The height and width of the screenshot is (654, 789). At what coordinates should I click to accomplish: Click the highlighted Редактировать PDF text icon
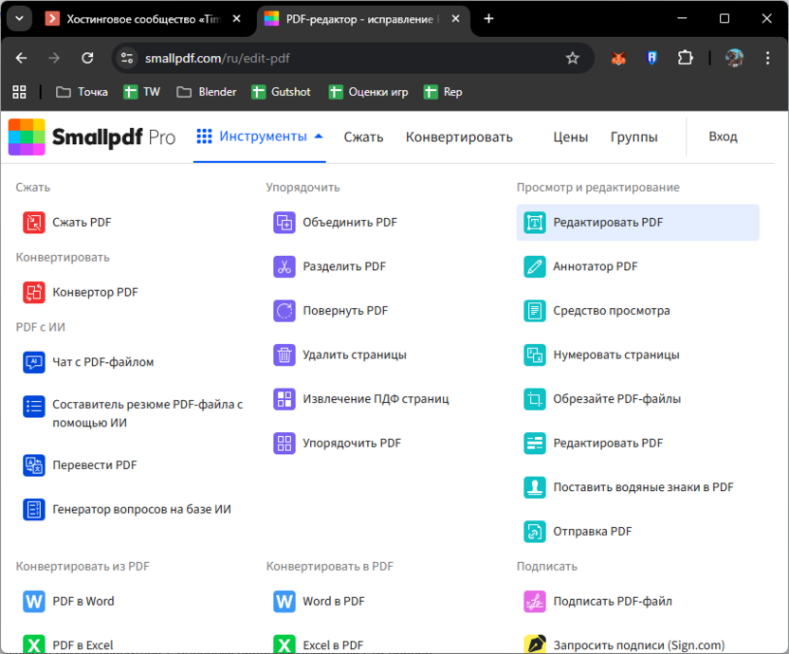click(535, 223)
